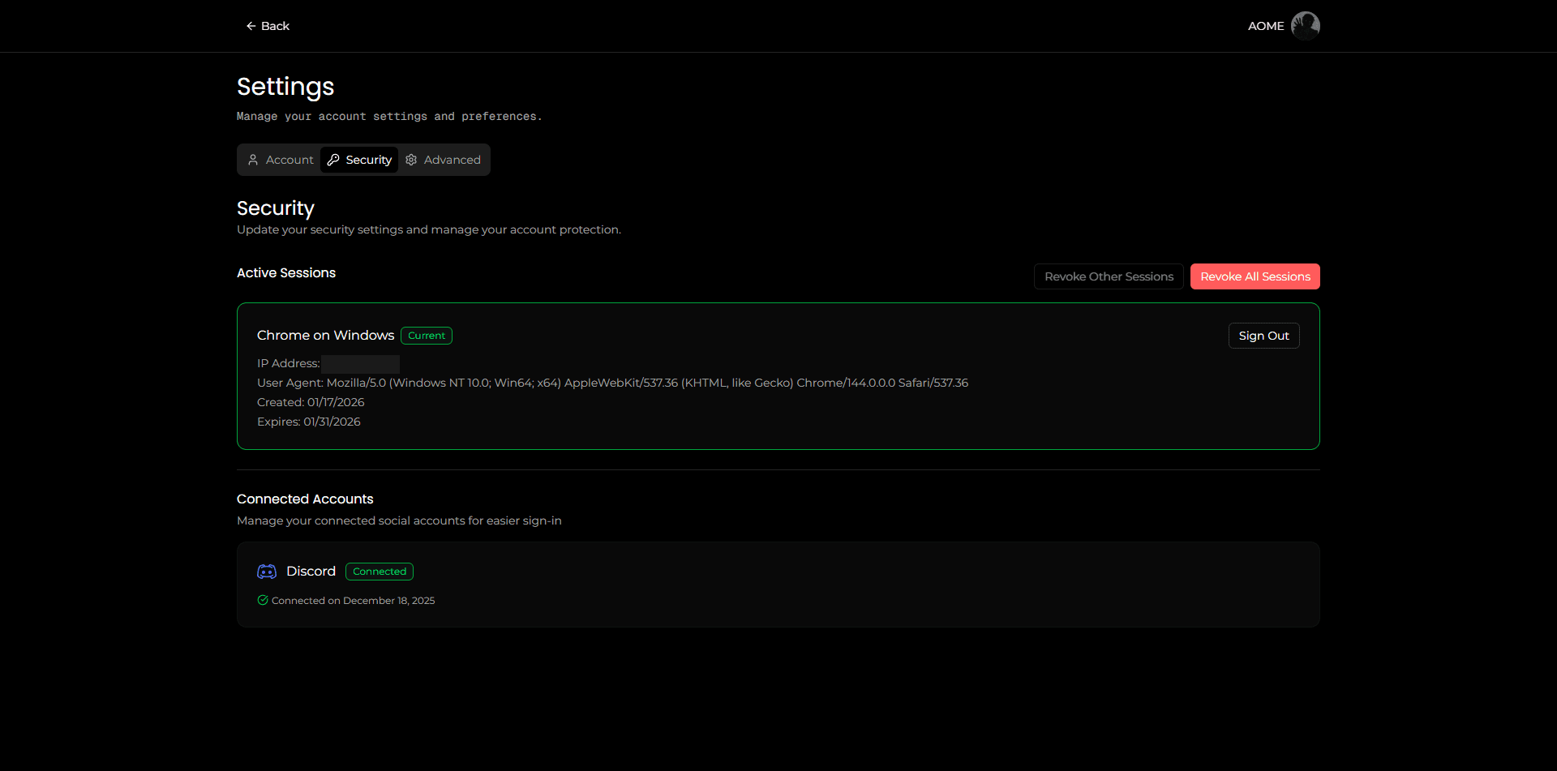Click the key icon beside Security
Image resolution: width=1557 pixels, height=771 pixels.
(x=335, y=160)
